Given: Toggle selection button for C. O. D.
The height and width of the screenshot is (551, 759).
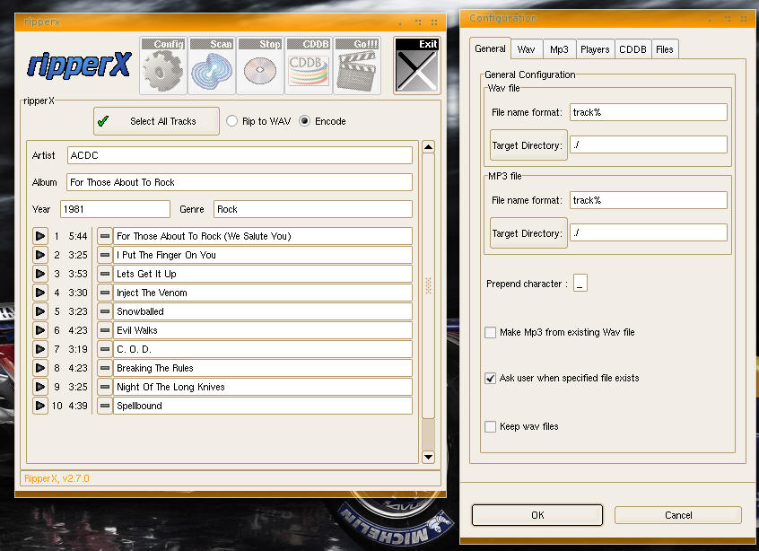Looking at the screenshot, I should point(105,350).
